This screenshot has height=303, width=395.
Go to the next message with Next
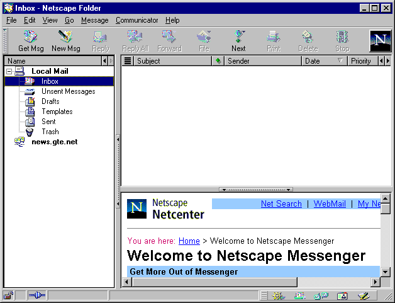click(x=238, y=41)
